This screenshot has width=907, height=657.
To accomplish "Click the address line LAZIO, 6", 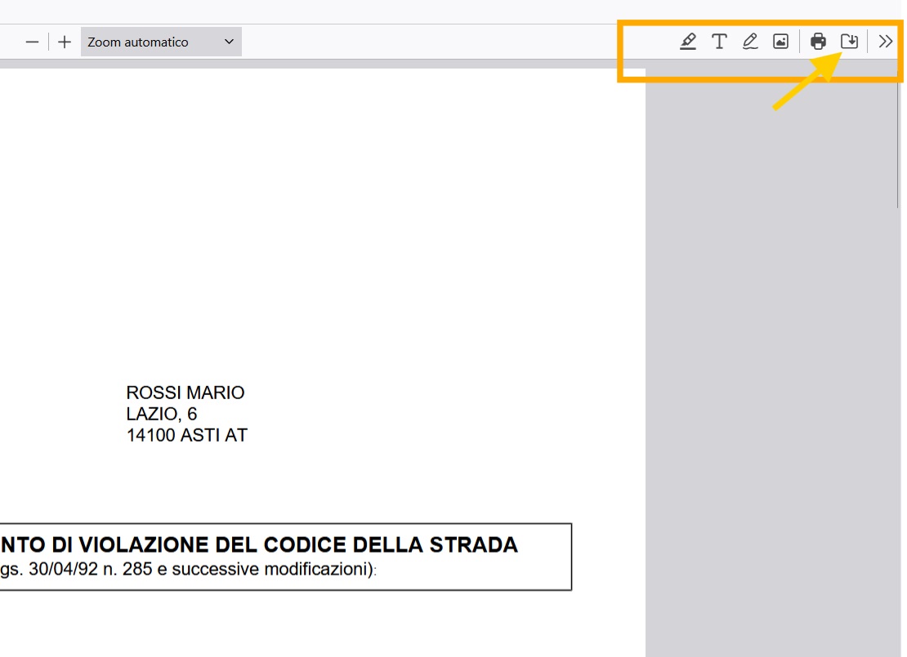I will (162, 414).
